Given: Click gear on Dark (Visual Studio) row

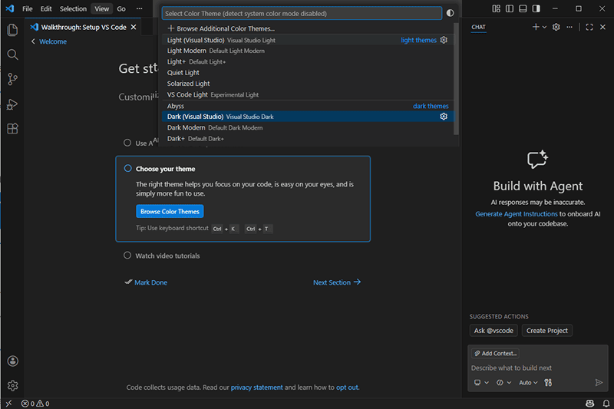Looking at the screenshot, I should (444, 116).
